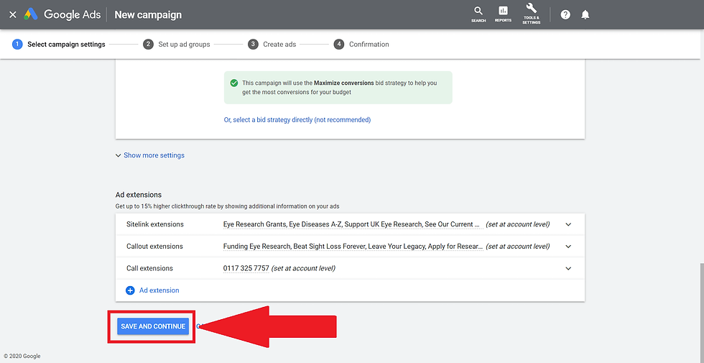704x363 pixels.
Task: Click the callout list 'Funding Eye Research, Beat Sight Loss Forever...'
Action: click(x=353, y=246)
